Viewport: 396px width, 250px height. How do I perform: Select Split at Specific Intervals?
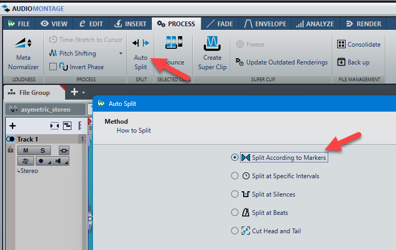(235, 176)
